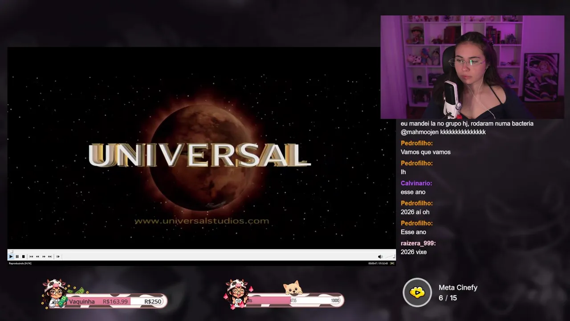The height and width of the screenshot is (321, 570).
Task: Click the video playback area showing Universal logo
Action: (x=201, y=148)
